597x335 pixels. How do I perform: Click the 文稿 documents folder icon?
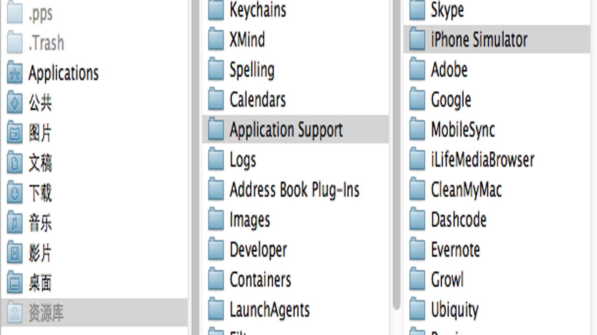tap(15, 163)
